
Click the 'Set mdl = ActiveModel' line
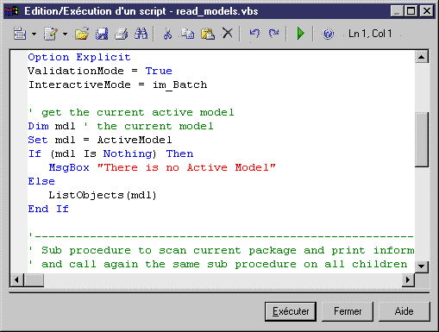click(100, 140)
